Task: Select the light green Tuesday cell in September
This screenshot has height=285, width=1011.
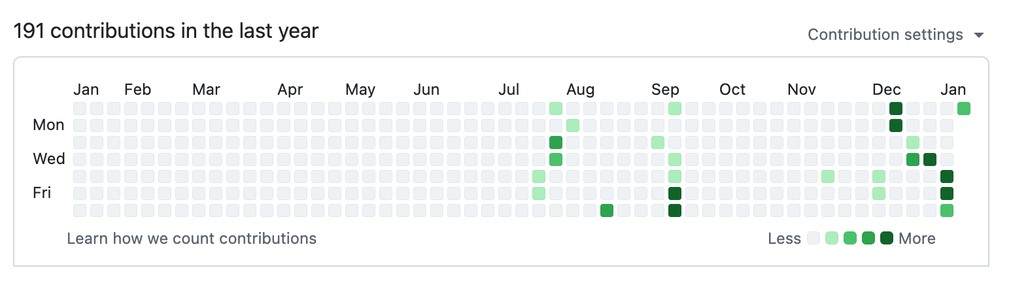Action: coord(658,142)
